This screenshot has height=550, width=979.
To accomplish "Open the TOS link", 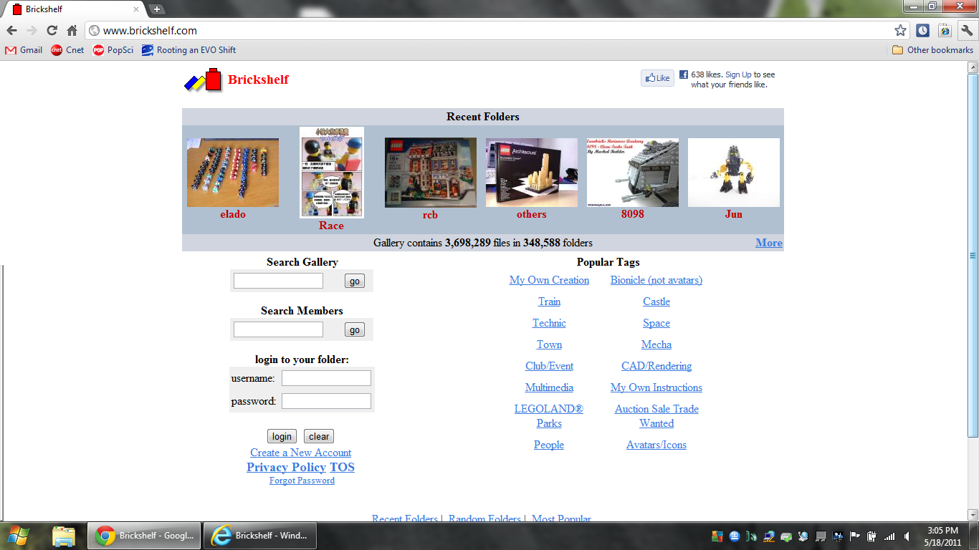I will pyautogui.click(x=342, y=467).
